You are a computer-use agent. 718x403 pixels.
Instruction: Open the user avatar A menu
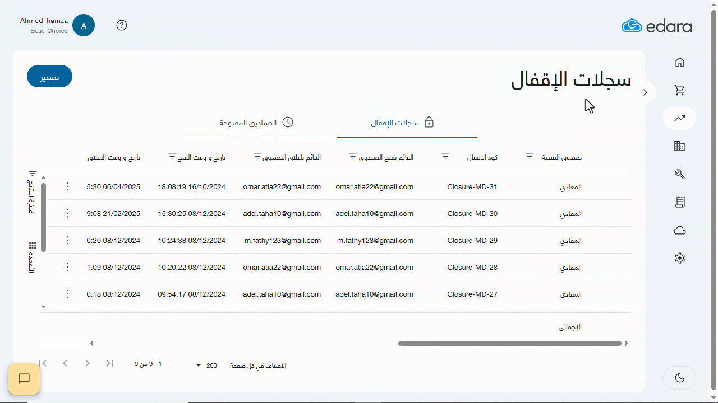point(84,25)
